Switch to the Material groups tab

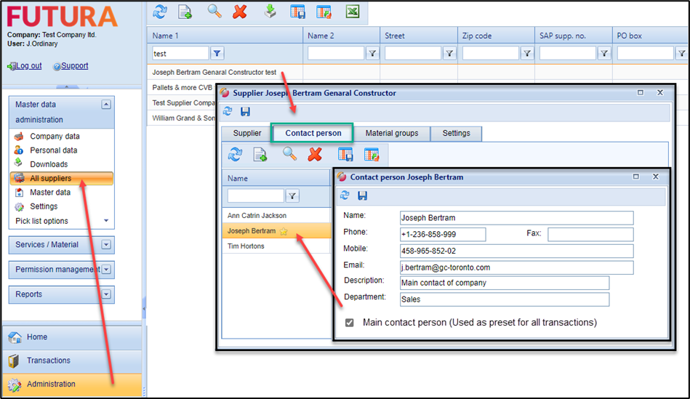point(391,134)
